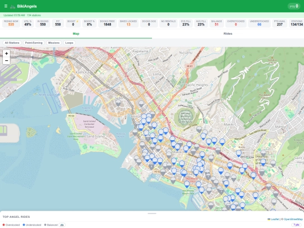Select the Point-Earning filter chip
The width and height of the screenshot is (304, 228).
(34, 43)
